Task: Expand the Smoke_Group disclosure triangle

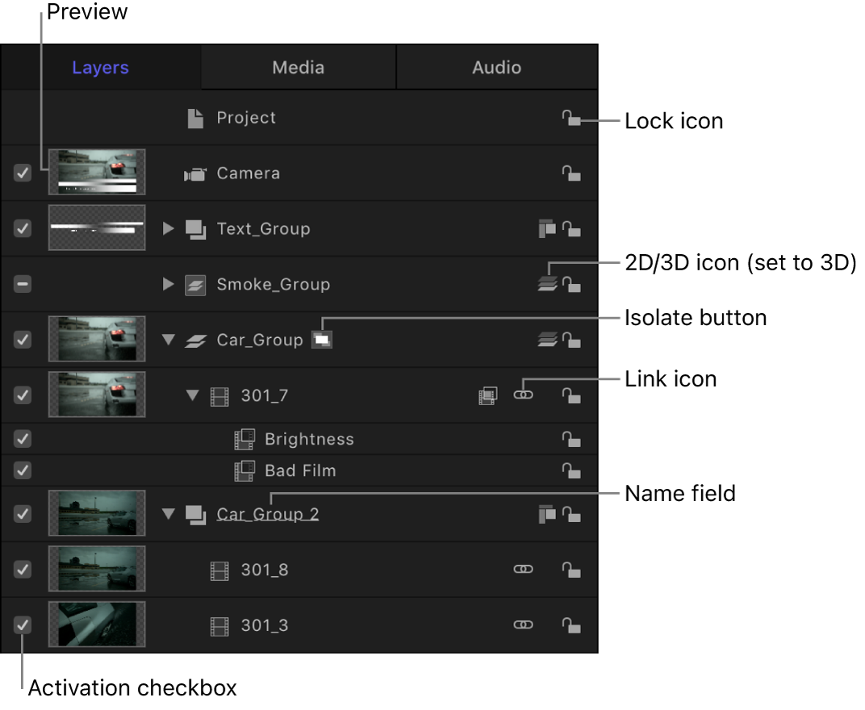Action: click(168, 284)
